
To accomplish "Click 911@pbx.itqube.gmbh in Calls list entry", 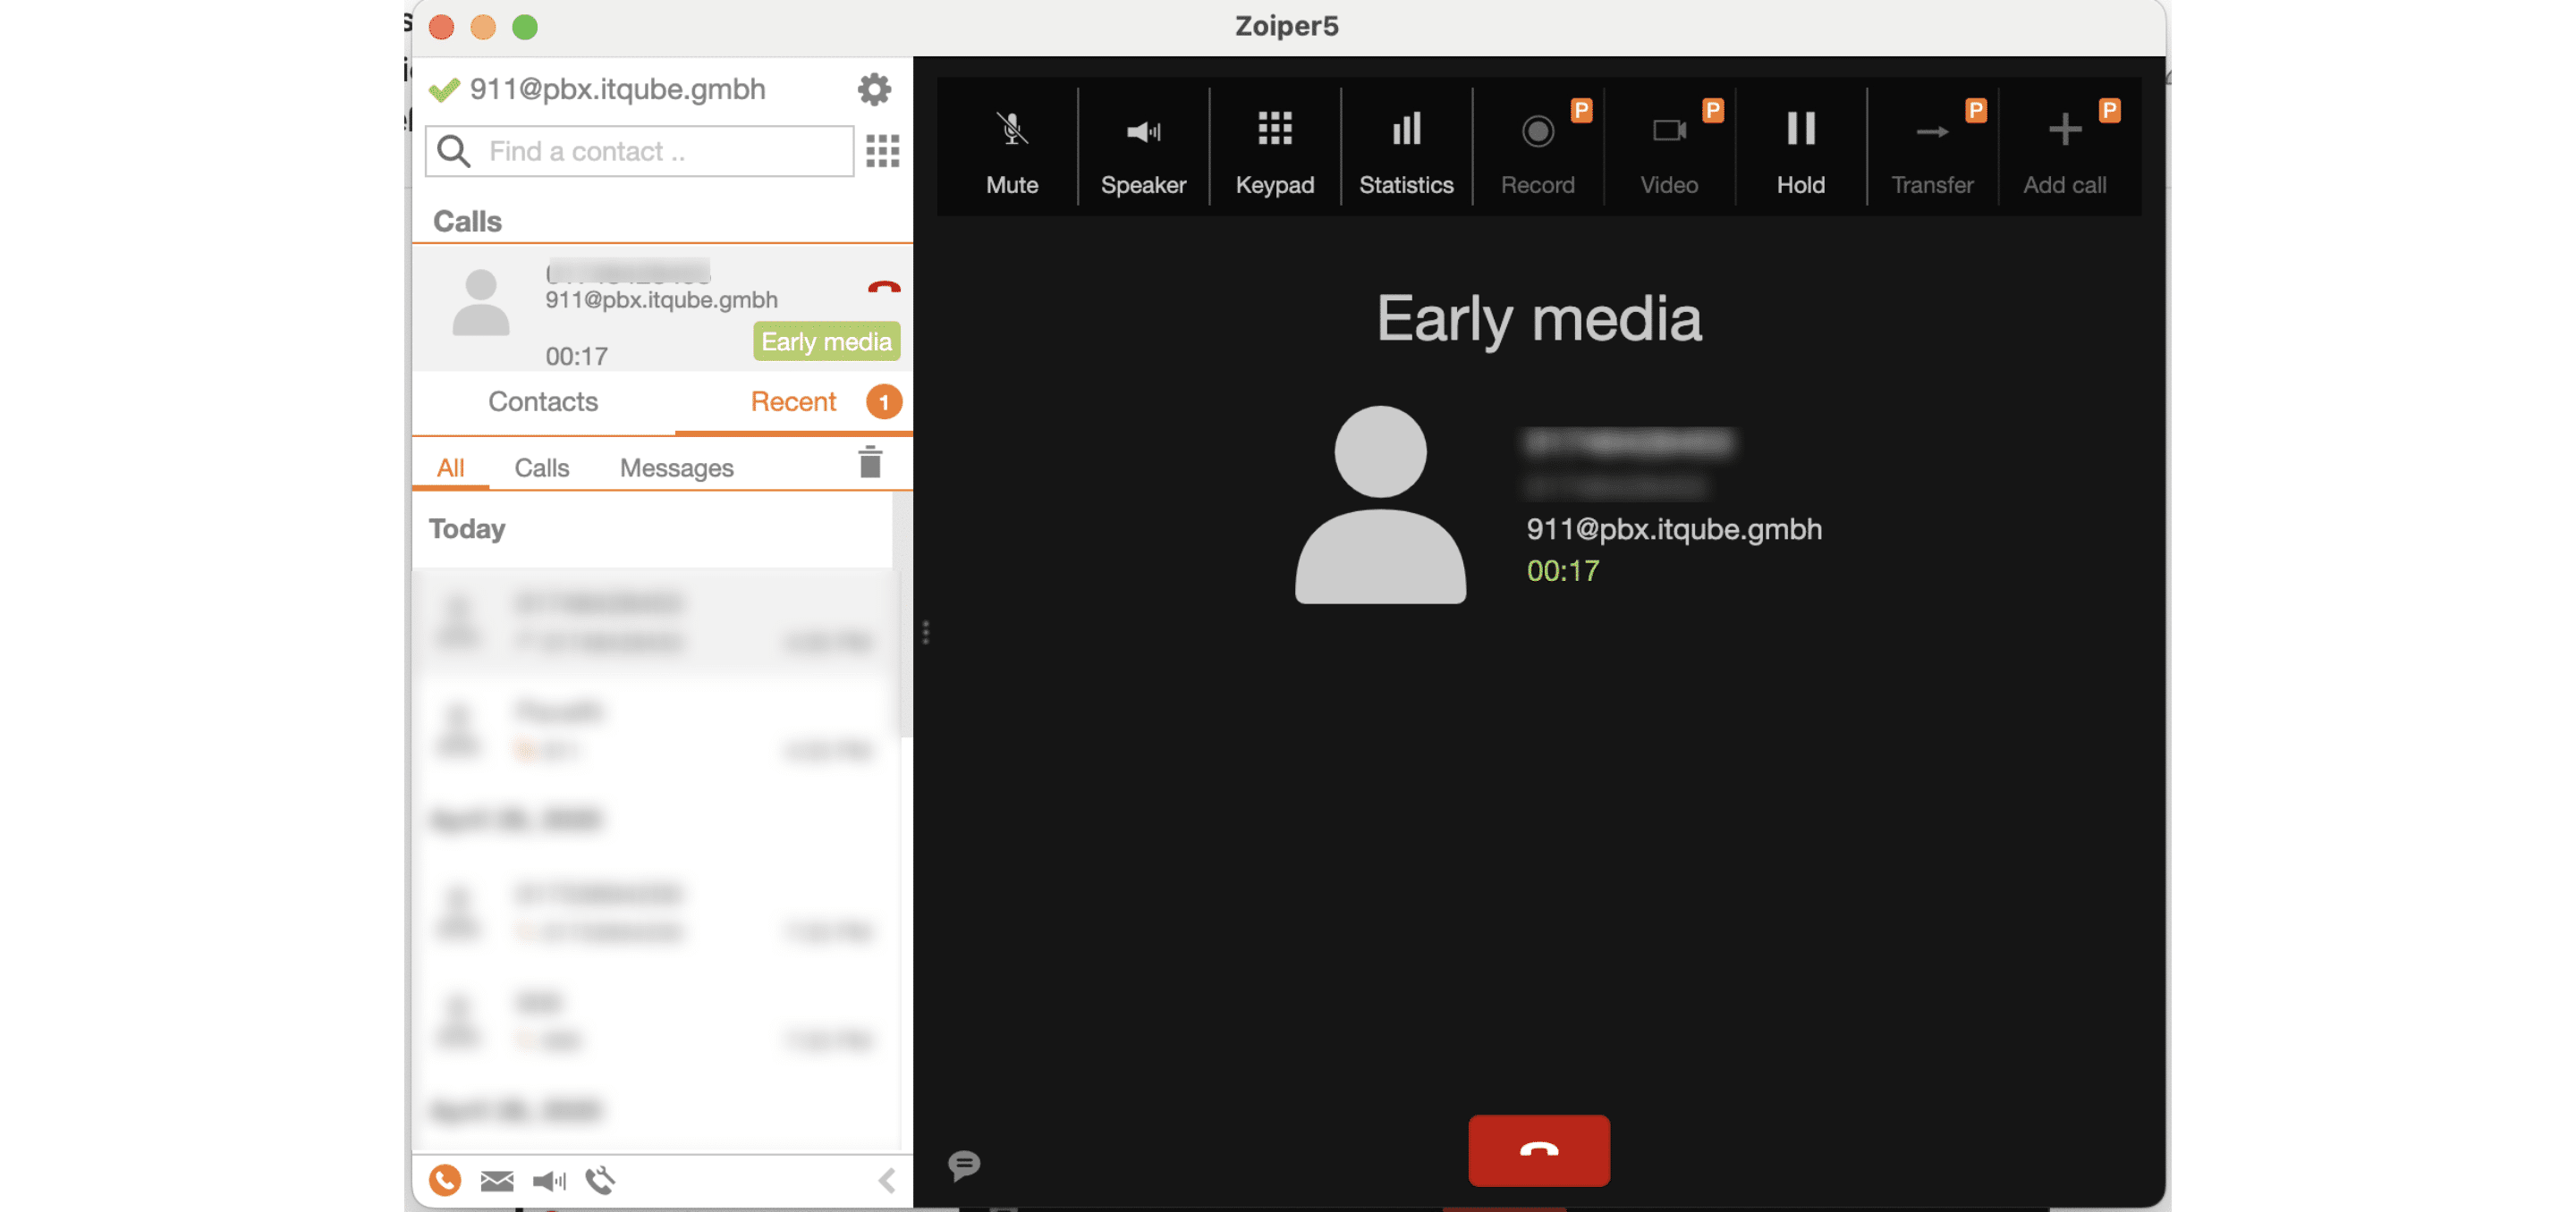I will click(x=661, y=299).
